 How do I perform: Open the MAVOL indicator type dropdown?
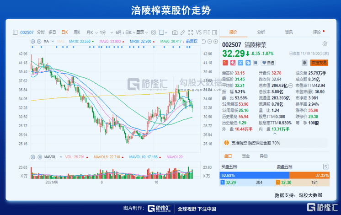[61, 157]
